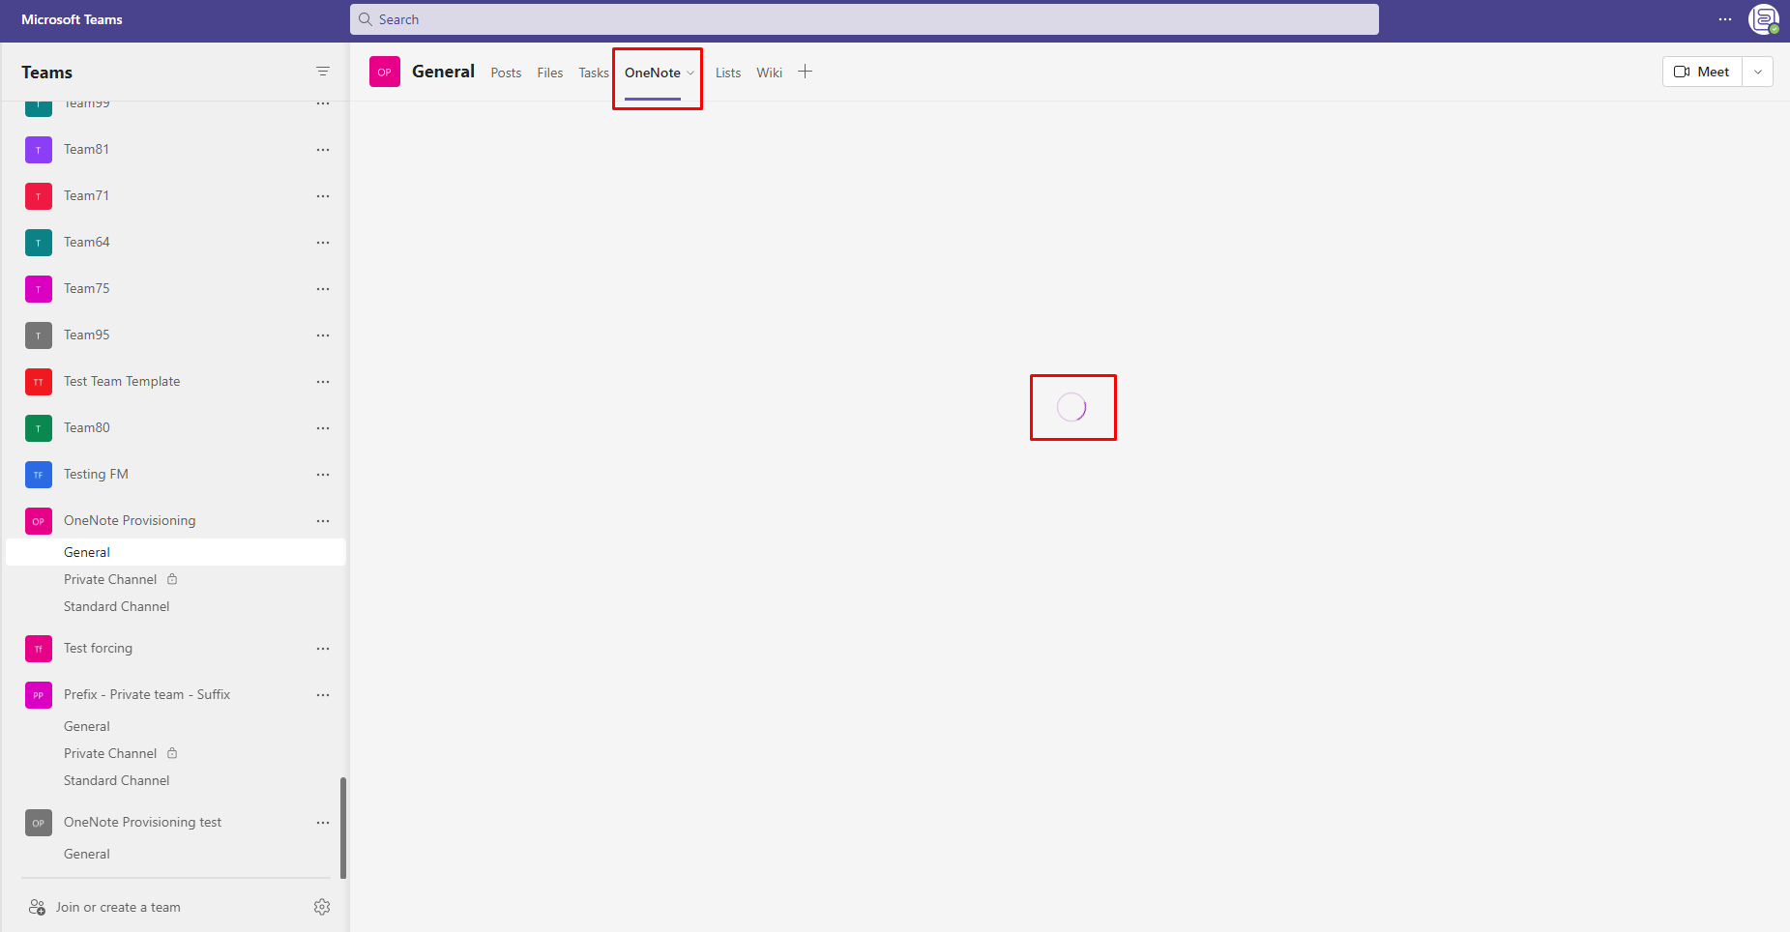Switch to the Files tab
This screenshot has width=1790, height=932.
click(550, 73)
